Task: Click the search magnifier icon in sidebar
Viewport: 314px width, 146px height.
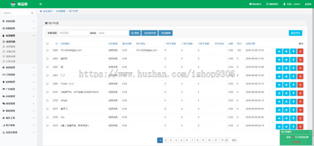Action: 32,13
